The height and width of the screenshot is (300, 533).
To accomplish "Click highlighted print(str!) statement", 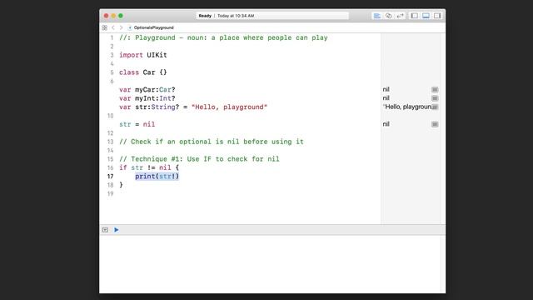I will [x=157, y=177].
